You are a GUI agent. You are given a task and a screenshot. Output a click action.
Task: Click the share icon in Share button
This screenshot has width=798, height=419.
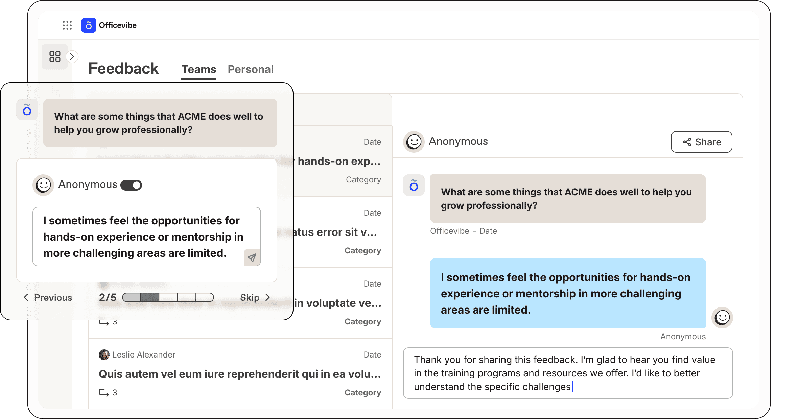[687, 142]
